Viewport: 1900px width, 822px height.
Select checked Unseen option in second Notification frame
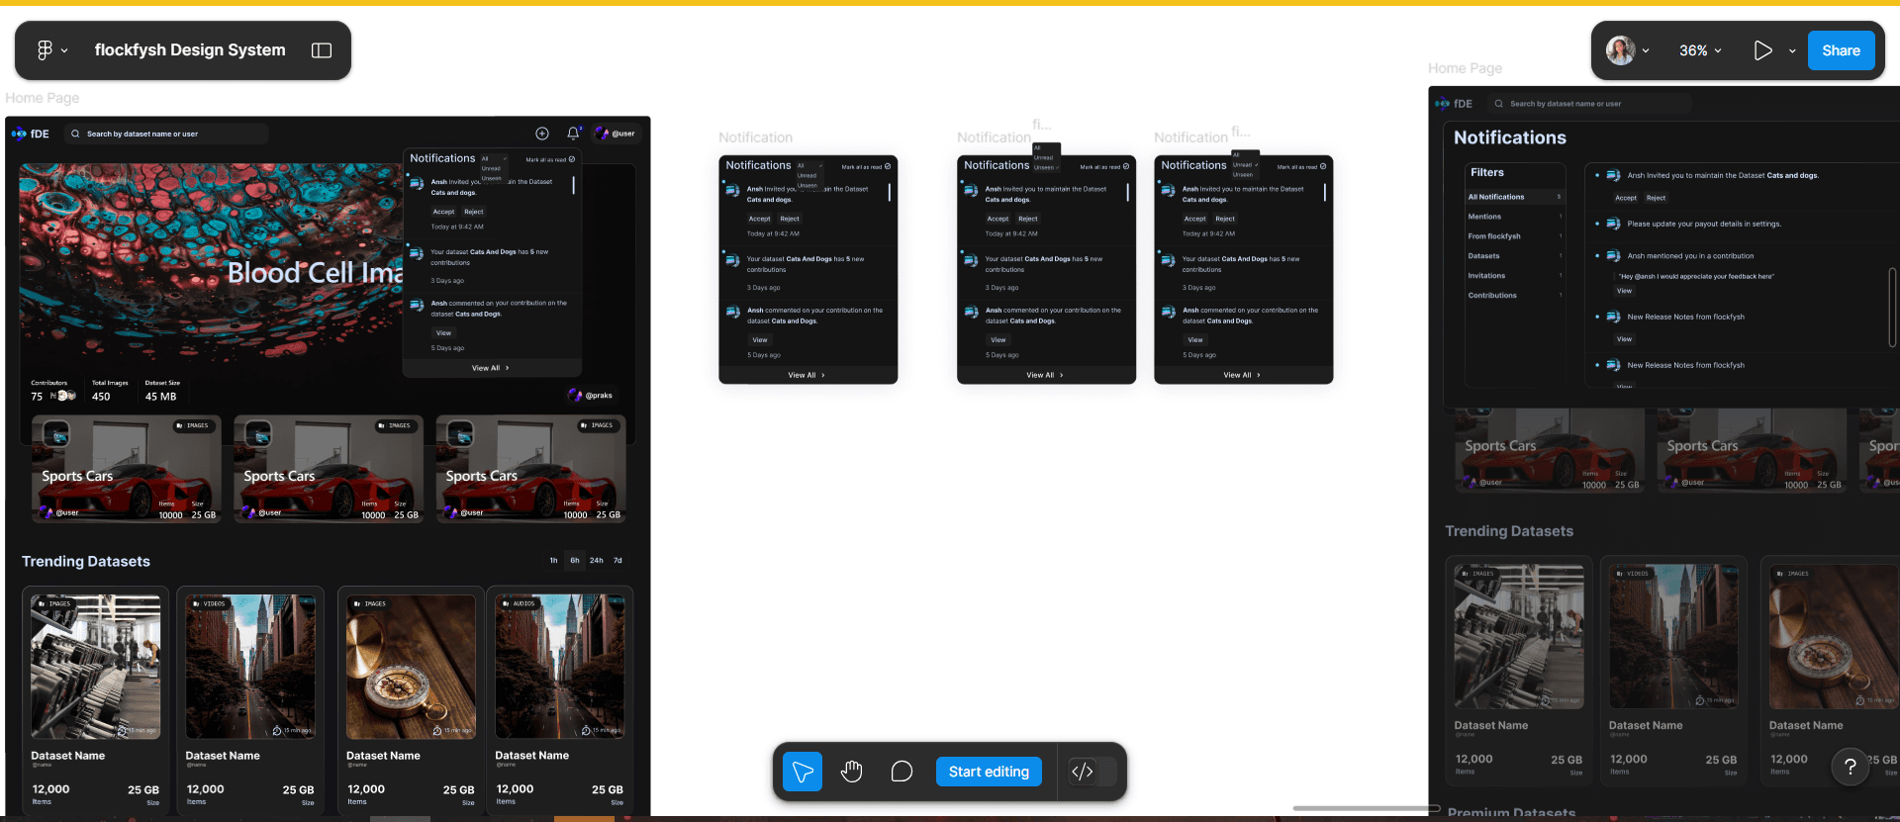[1046, 167]
